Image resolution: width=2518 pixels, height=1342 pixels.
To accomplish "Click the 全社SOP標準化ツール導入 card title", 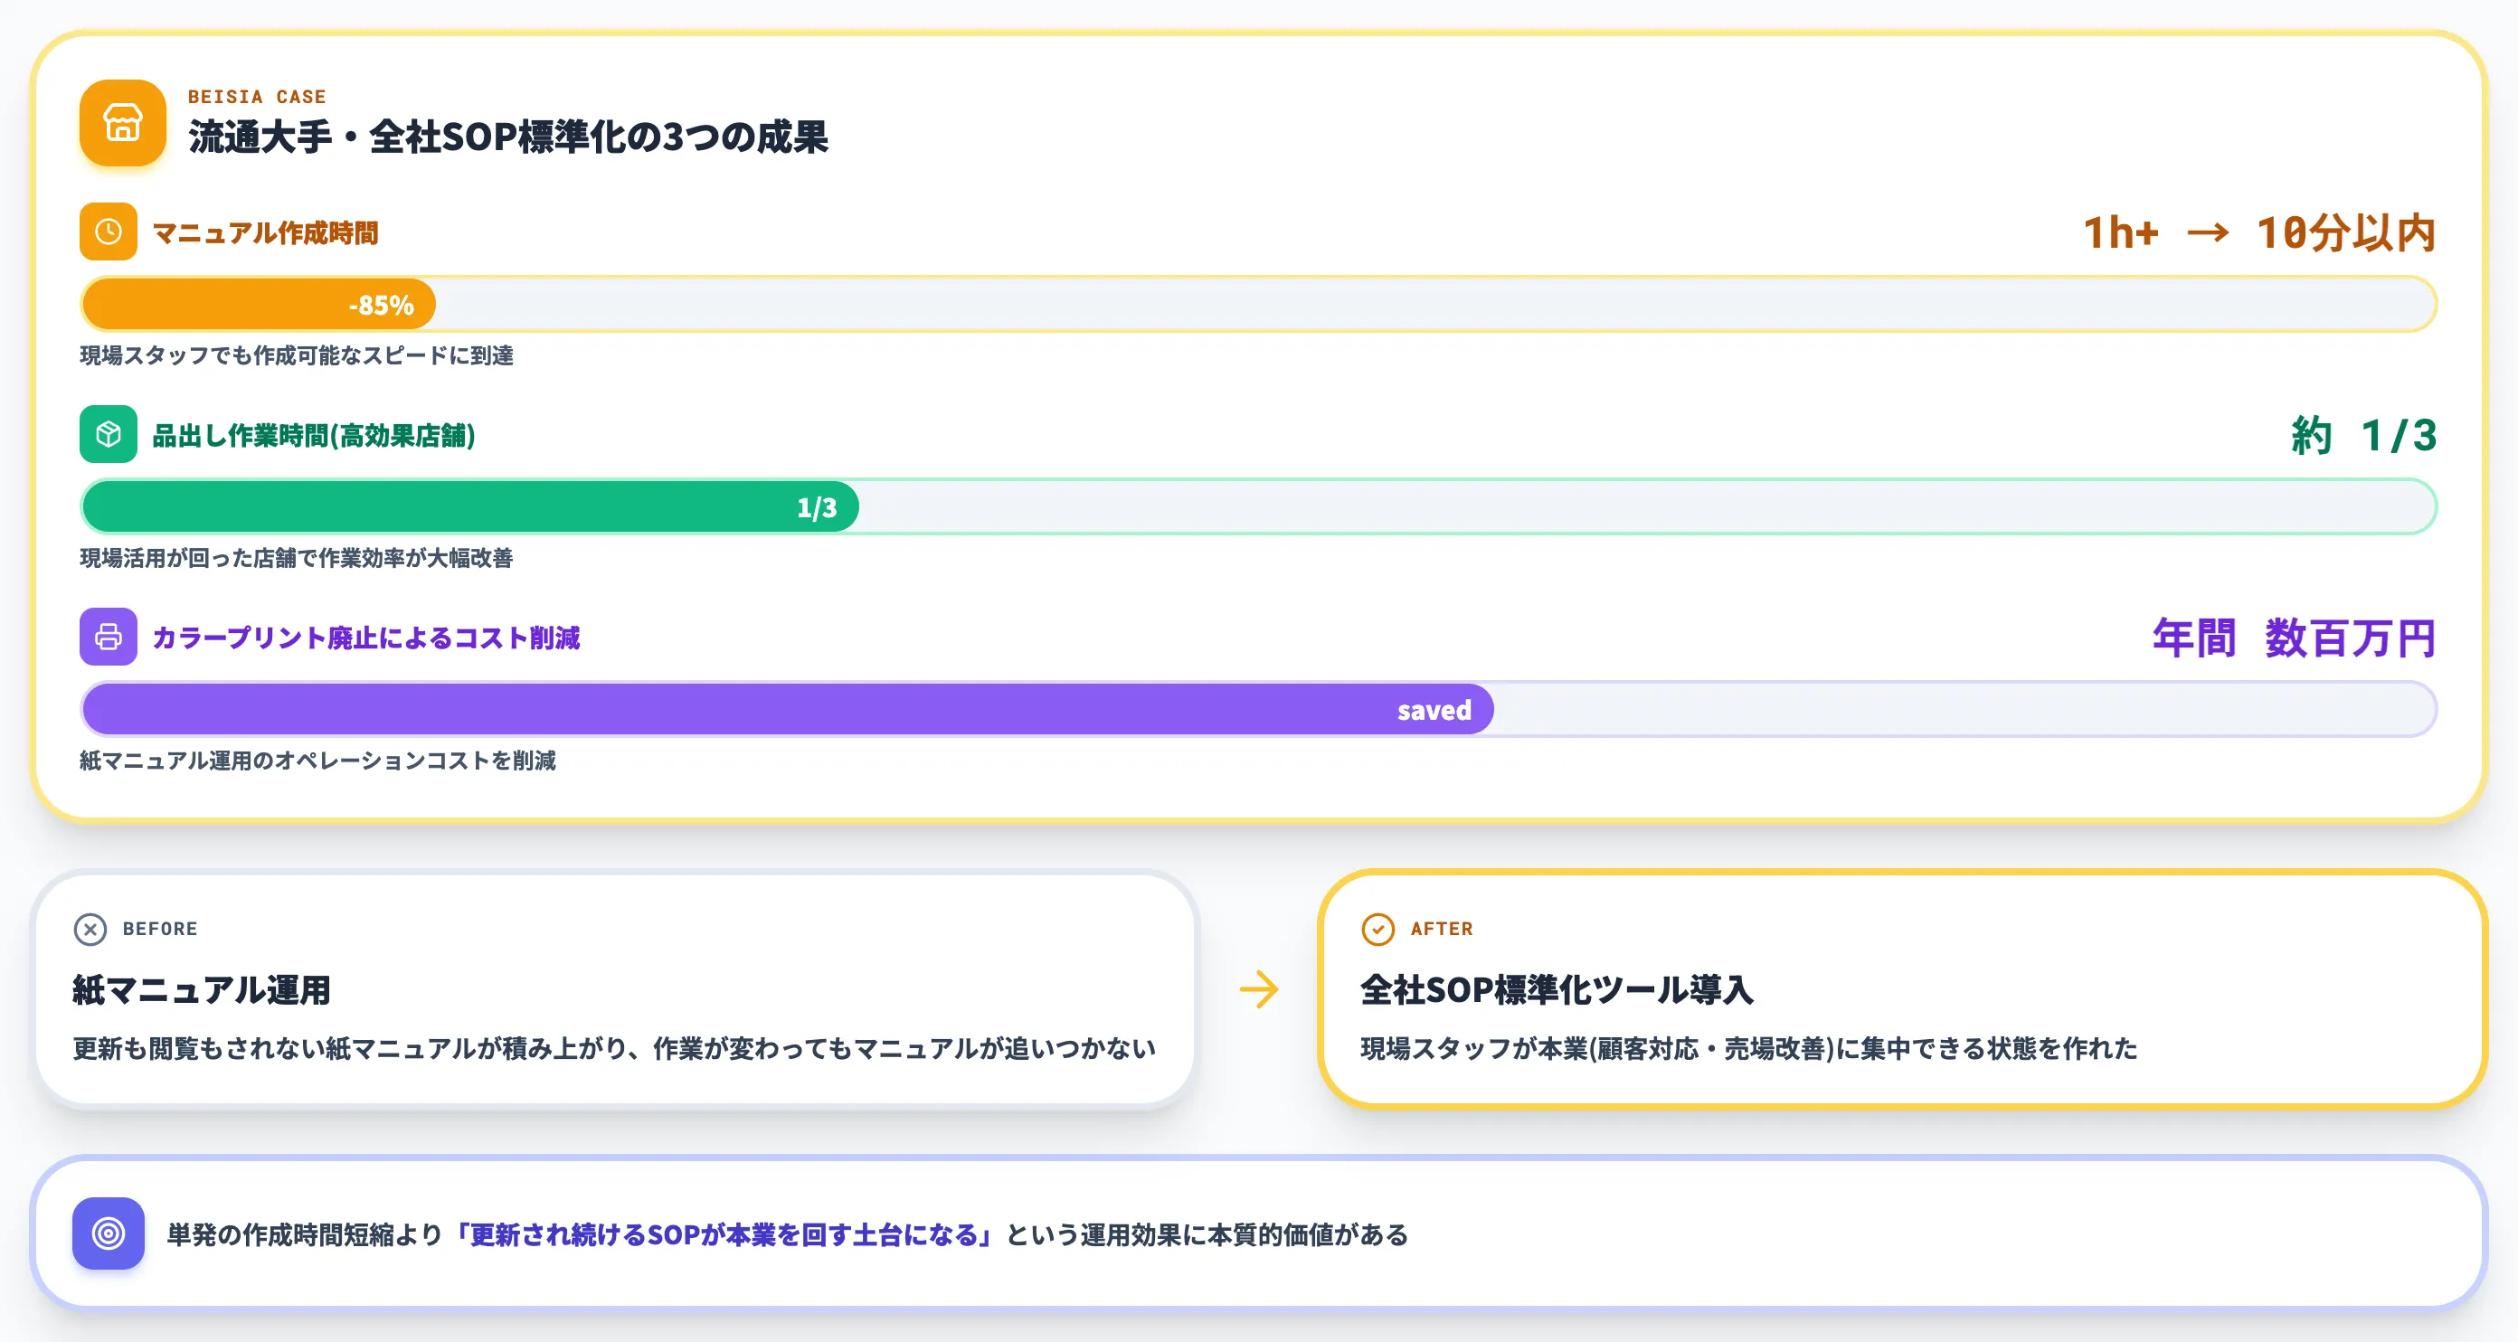I will (1557, 990).
